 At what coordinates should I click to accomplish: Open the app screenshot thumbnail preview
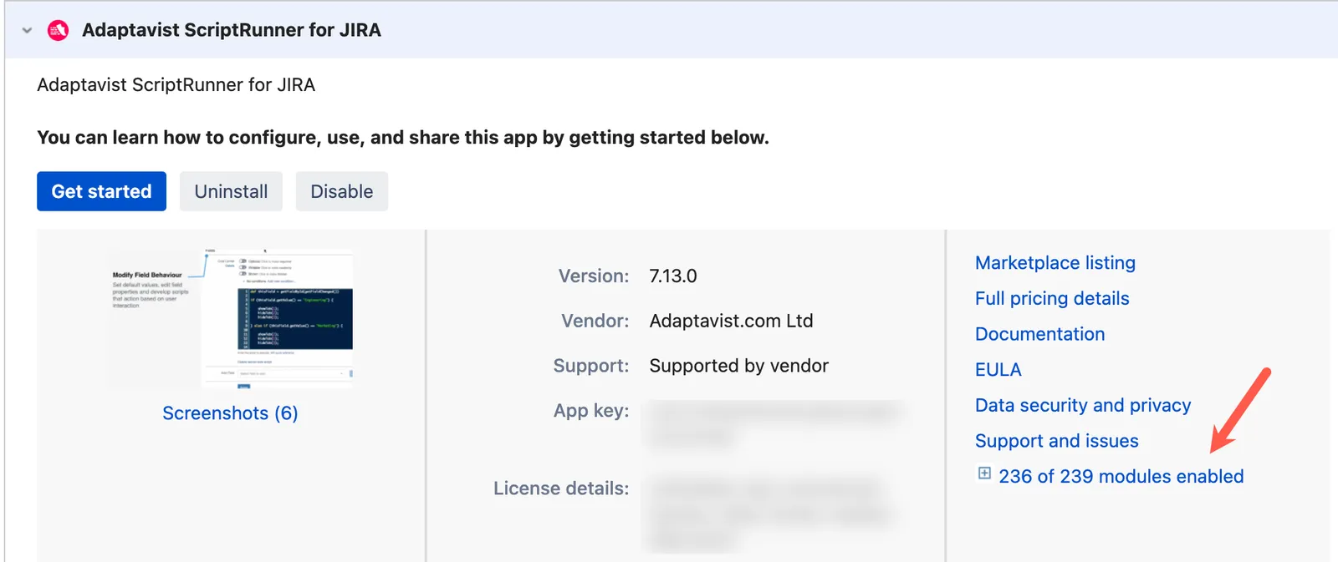coord(231,317)
